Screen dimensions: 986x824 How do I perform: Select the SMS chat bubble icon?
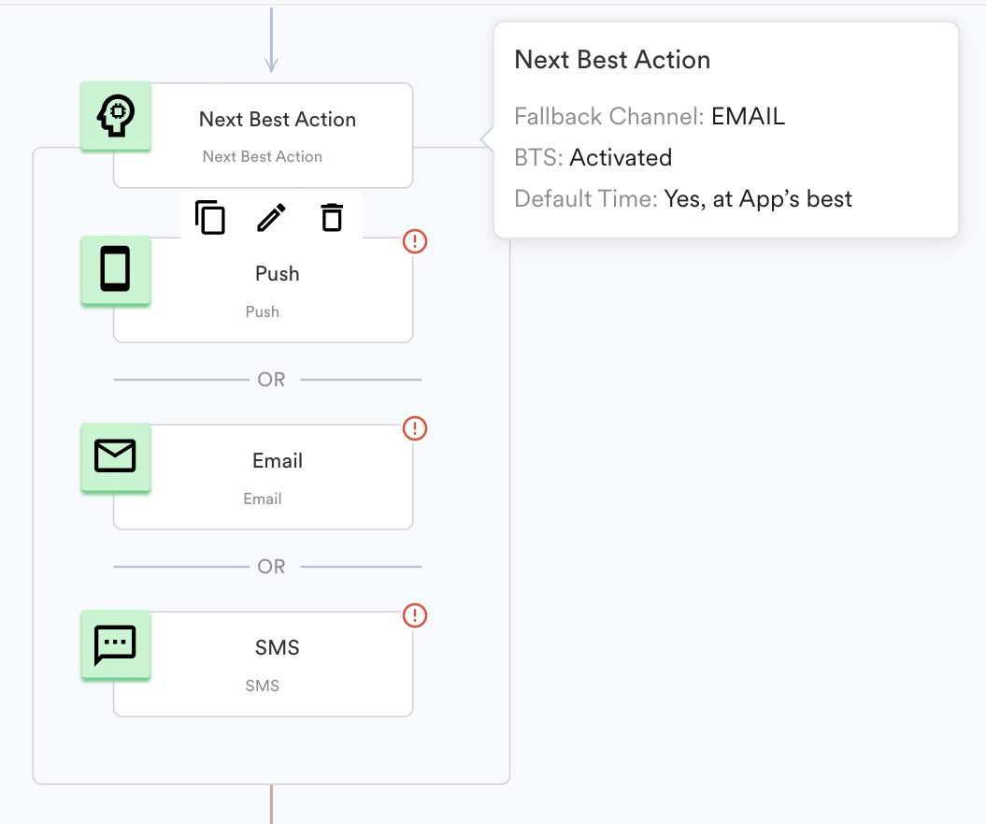115,644
